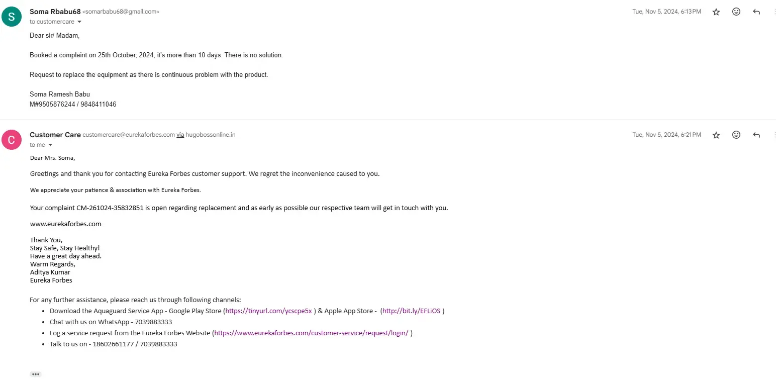Click the www.eurekaforbes.com website text
Viewport: 776px width, 382px height.
pos(66,224)
